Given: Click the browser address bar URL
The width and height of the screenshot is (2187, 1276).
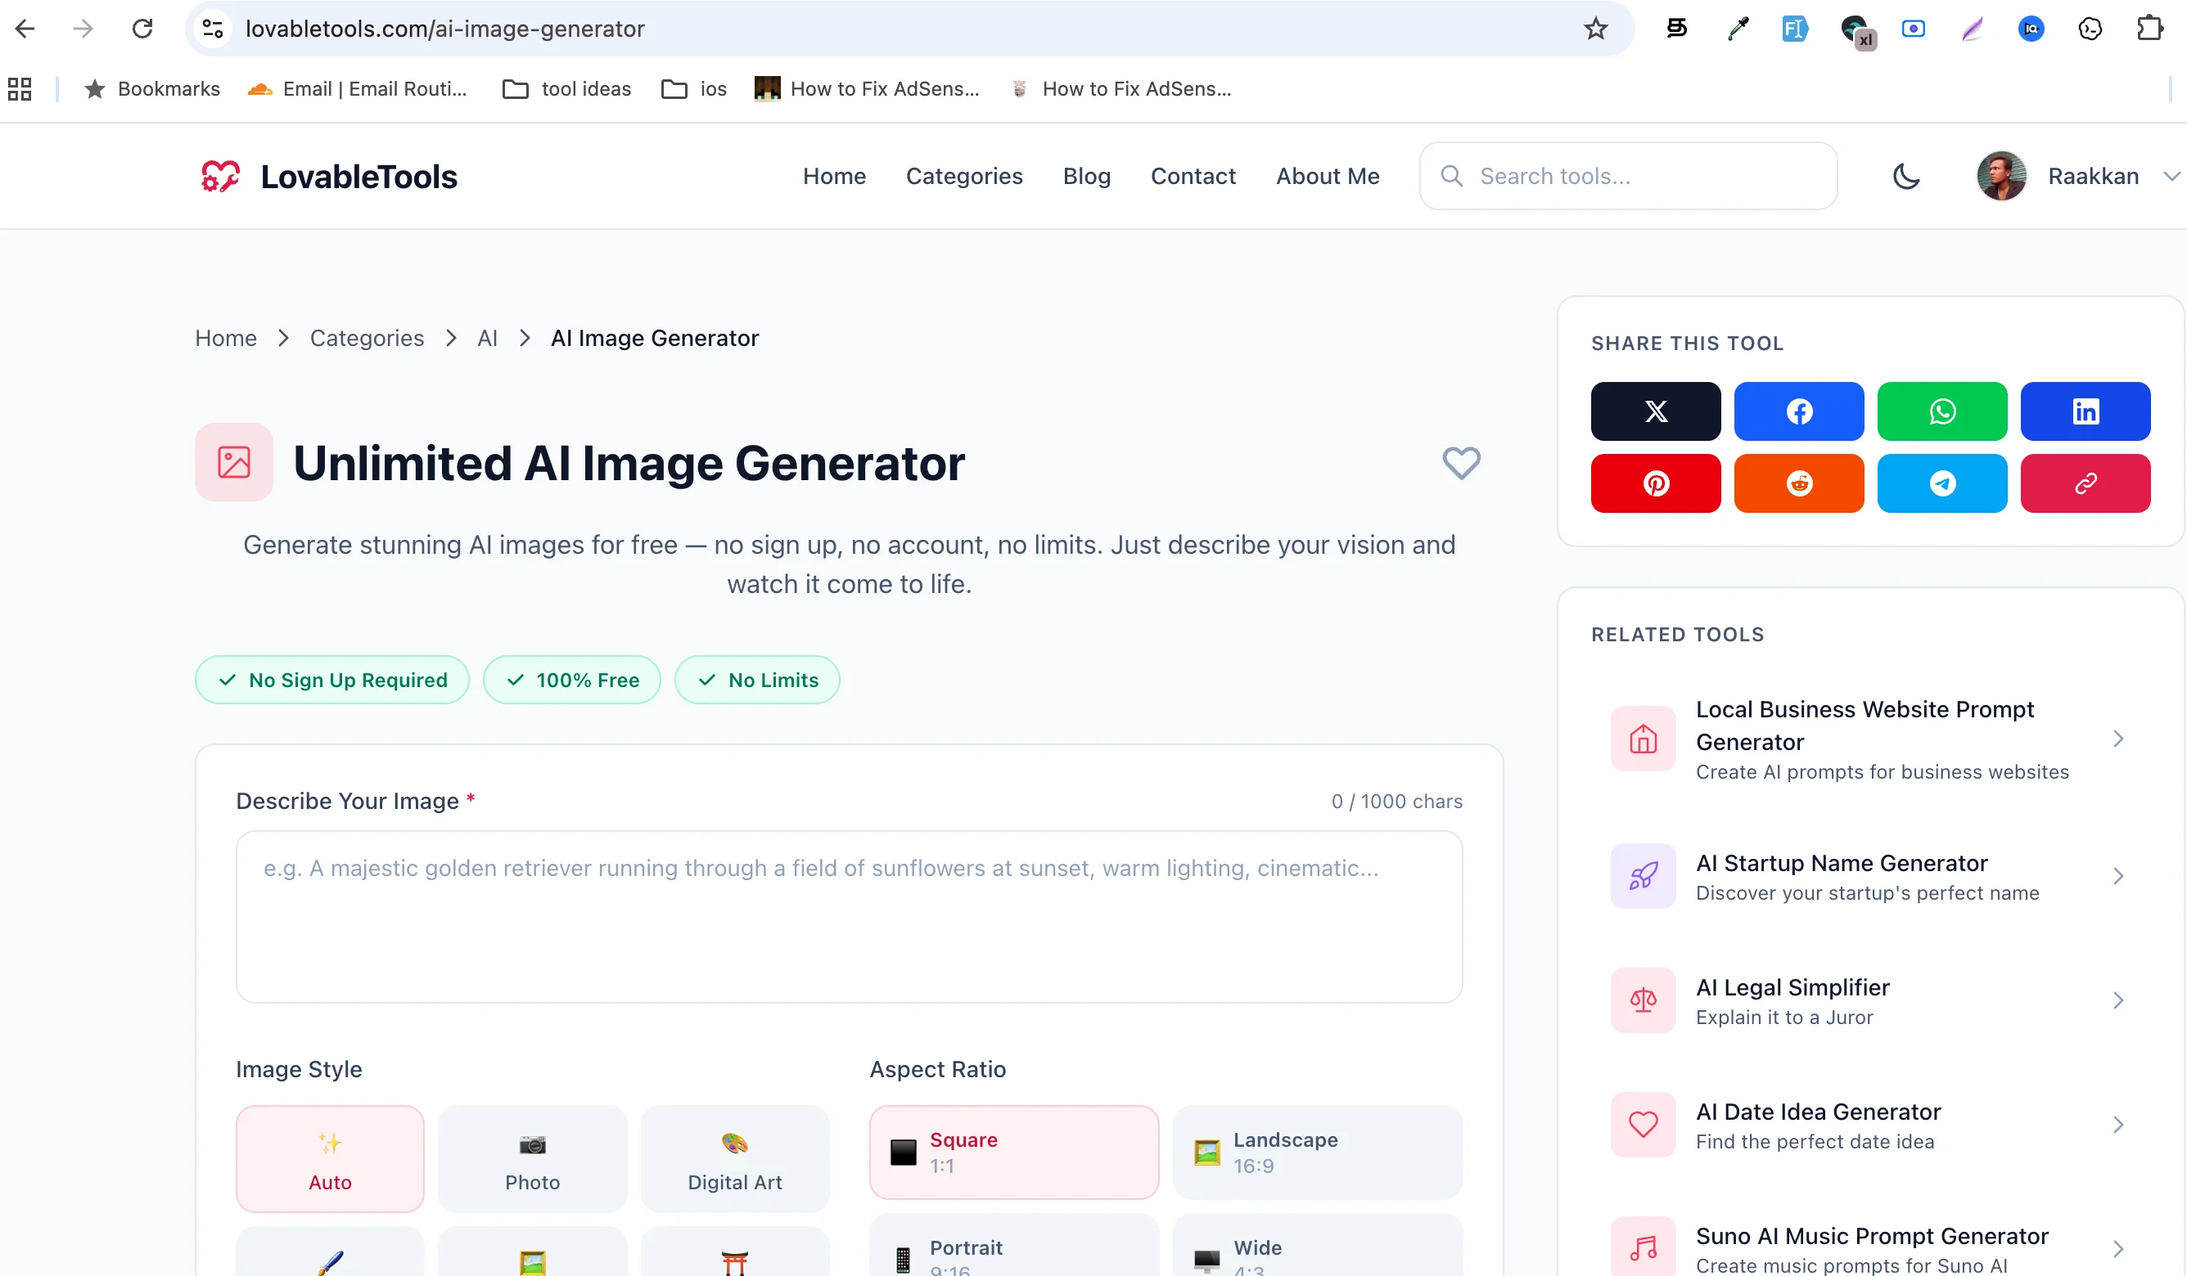Looking at the screenshot, I should pos(444,29).
